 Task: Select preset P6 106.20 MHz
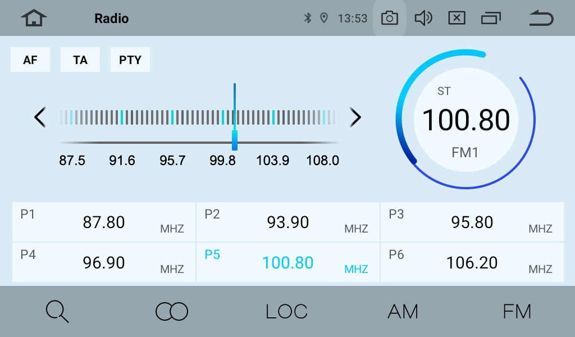coord(472,262)
